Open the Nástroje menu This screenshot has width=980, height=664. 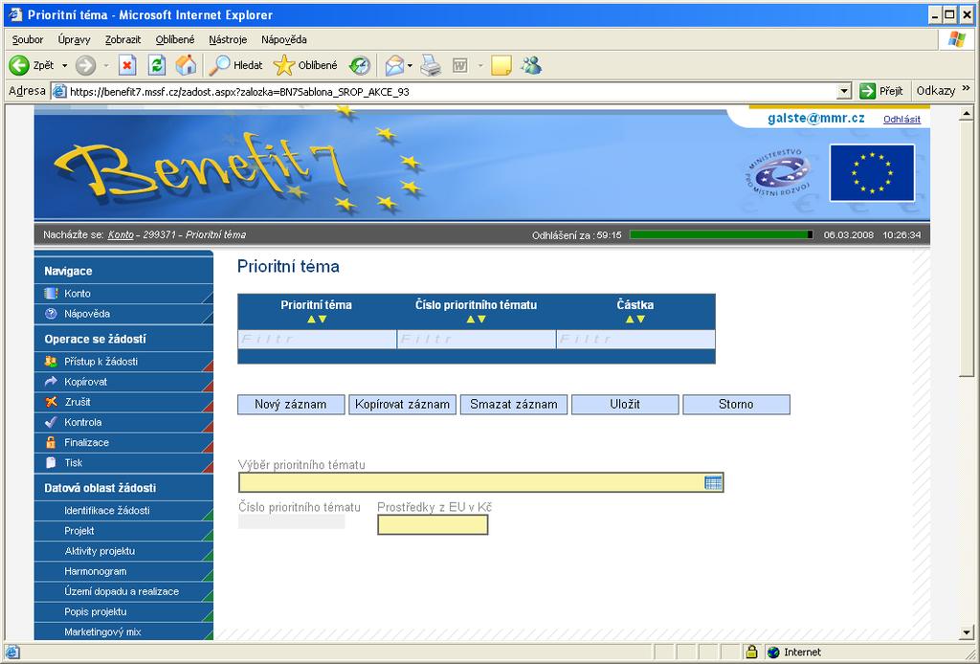(x=228, y=39)
